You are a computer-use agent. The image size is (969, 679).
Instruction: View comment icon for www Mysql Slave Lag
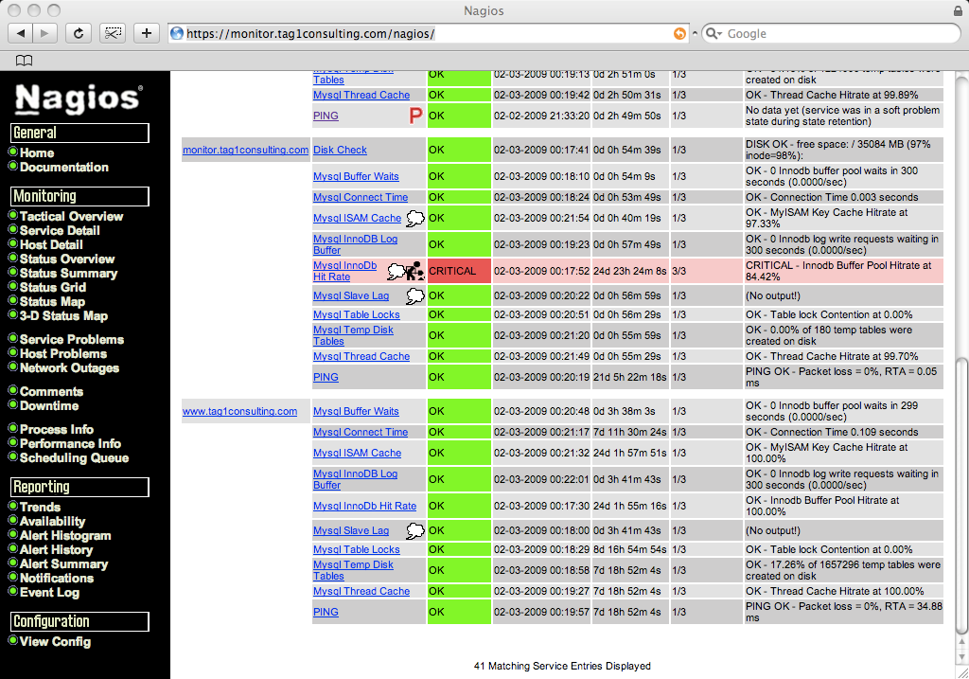415,530
